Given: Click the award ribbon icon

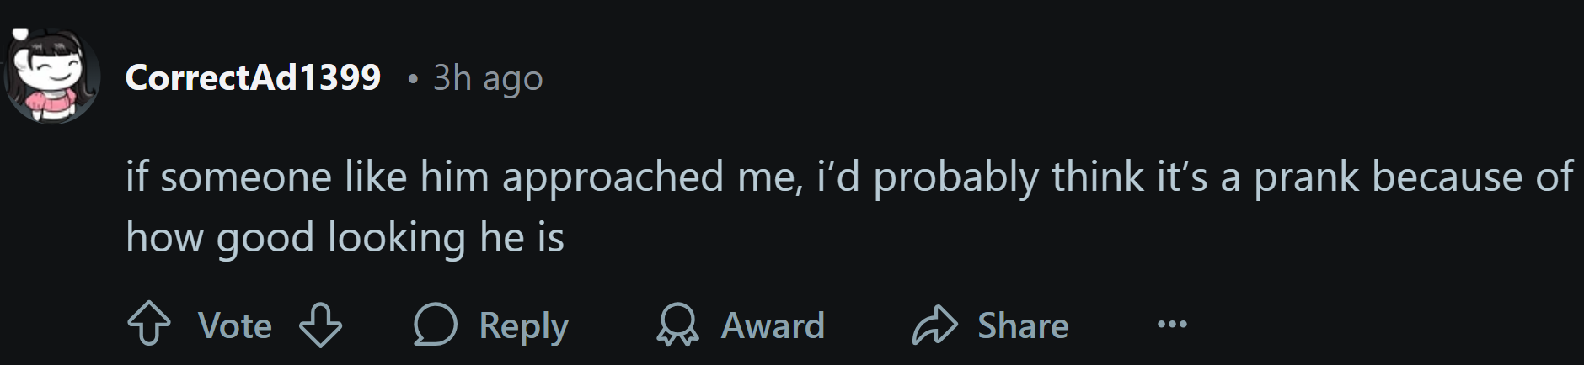Looking at the screenshot, I should 678,325.
